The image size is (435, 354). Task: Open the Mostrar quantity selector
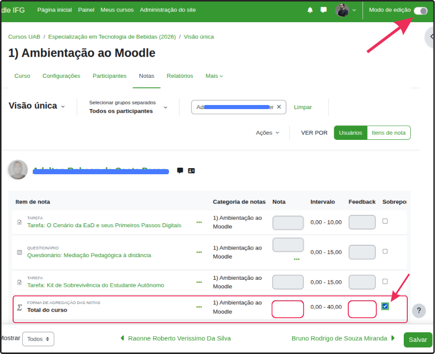coord(38,339)
